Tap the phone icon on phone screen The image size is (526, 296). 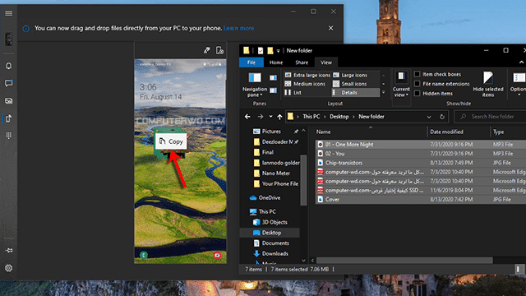(144, 255)
